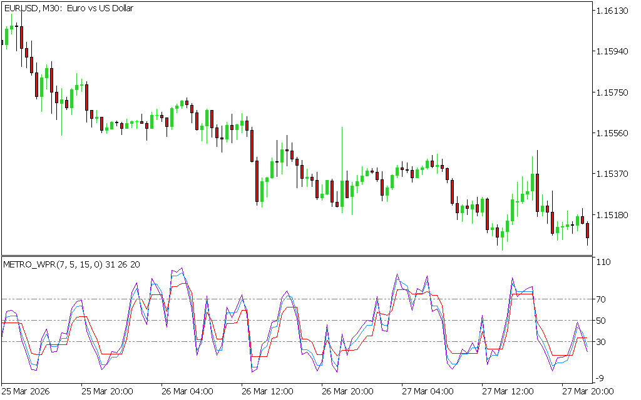Click the 26 Mar 04:00 time label
641x400 pixels.
coord(187,391)
